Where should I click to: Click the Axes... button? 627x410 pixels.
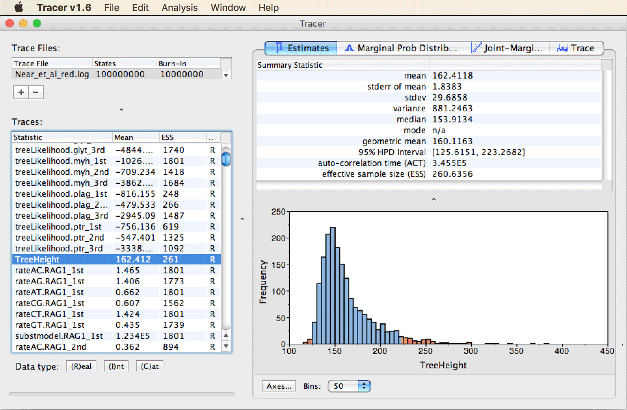[279, 386]
